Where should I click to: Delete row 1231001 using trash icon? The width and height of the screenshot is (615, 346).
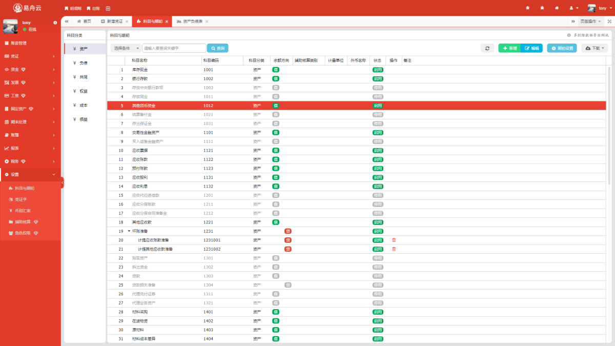coord(394,240)
